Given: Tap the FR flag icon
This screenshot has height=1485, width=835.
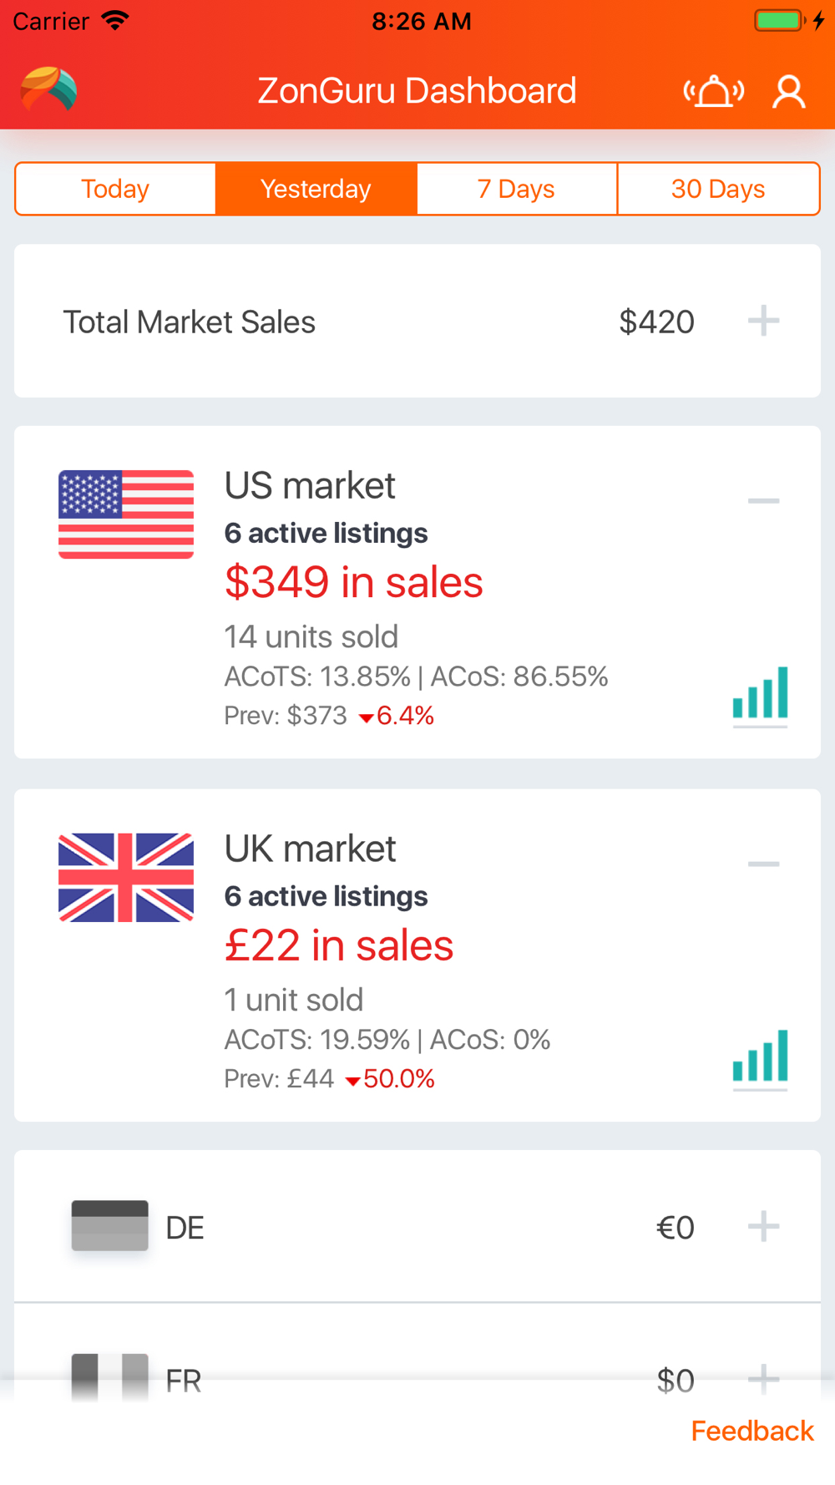Looking at the screenshot, I should (110, 1377).
